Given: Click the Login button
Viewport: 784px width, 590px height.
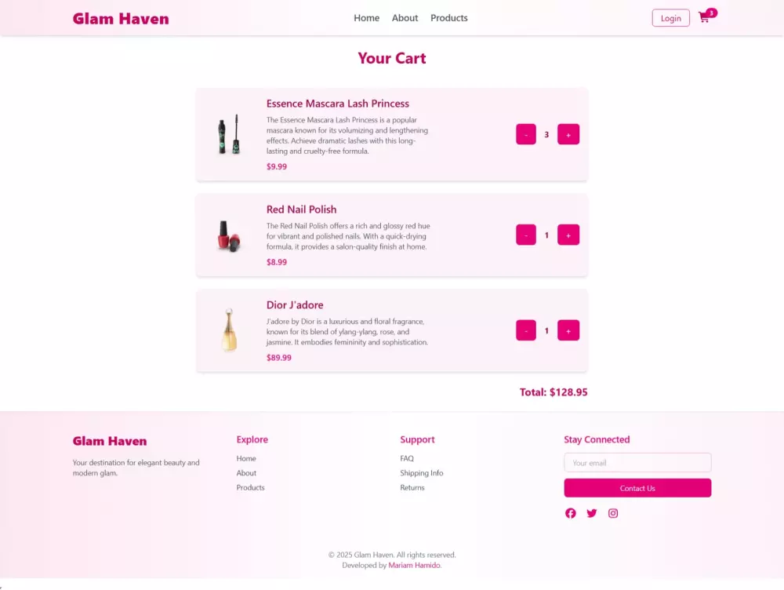Looking at the screenshot, I should [670, 18].
